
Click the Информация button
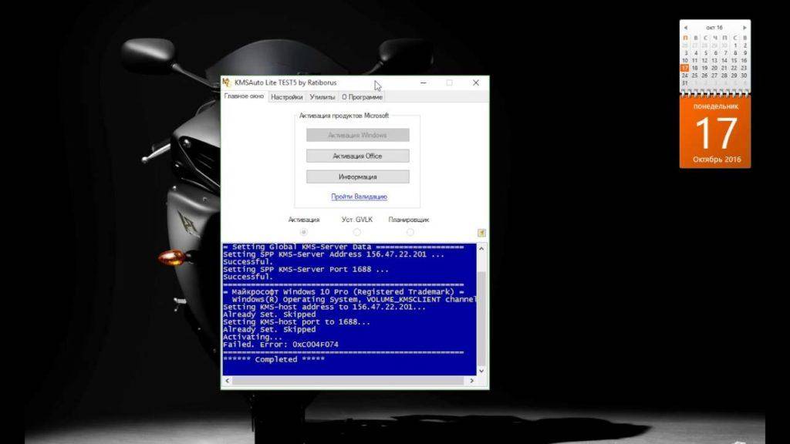[358, 177]
